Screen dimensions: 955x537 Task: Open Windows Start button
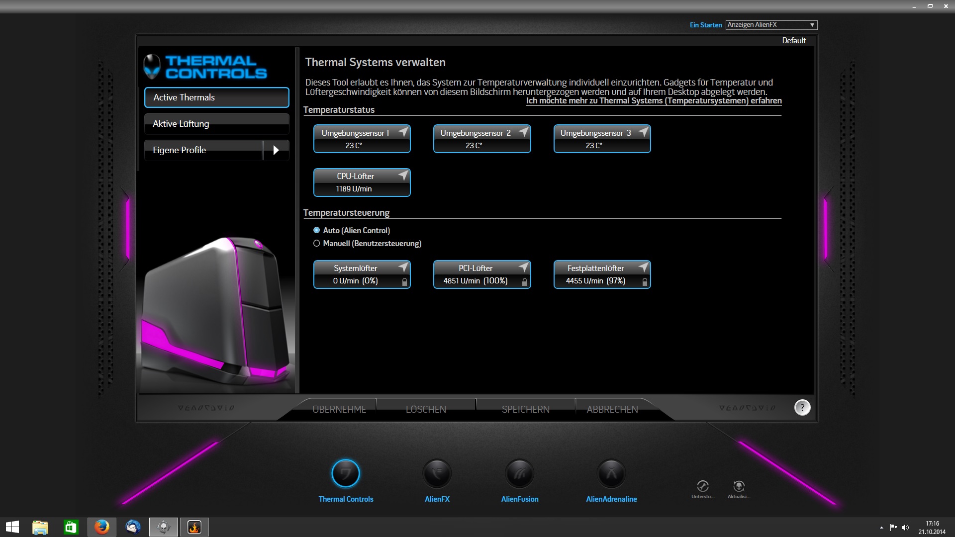coord(12,527)
